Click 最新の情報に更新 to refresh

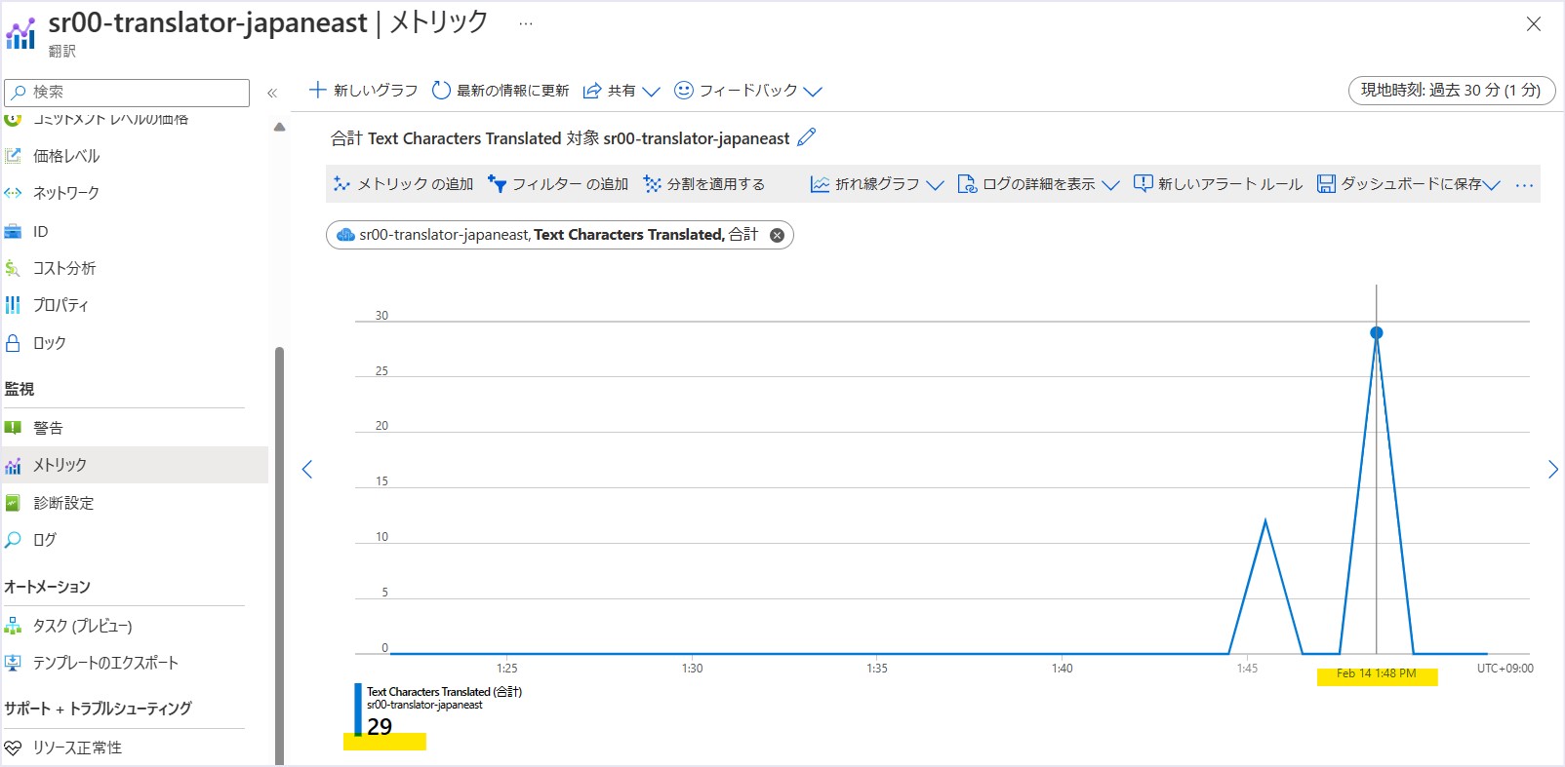[x=501, y=91]
